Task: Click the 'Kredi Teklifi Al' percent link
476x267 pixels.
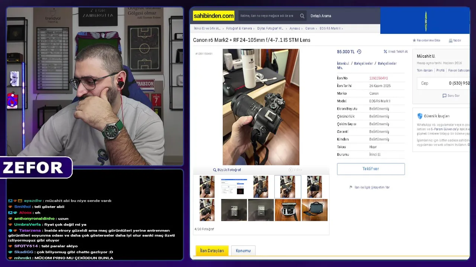Action: (396, 52)
